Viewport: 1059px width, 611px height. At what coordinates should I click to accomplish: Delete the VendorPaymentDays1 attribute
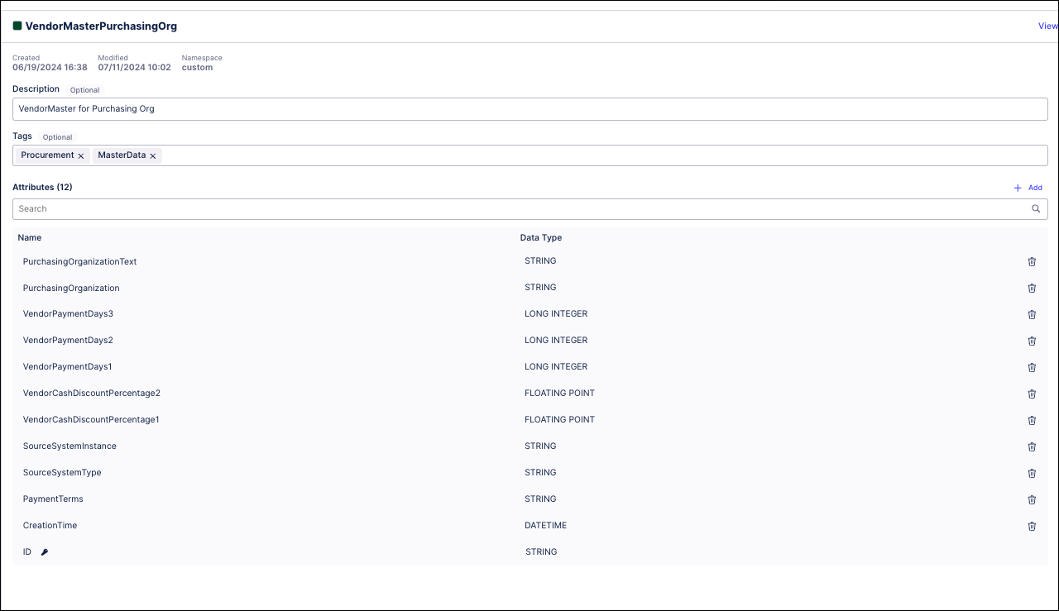1032,367
